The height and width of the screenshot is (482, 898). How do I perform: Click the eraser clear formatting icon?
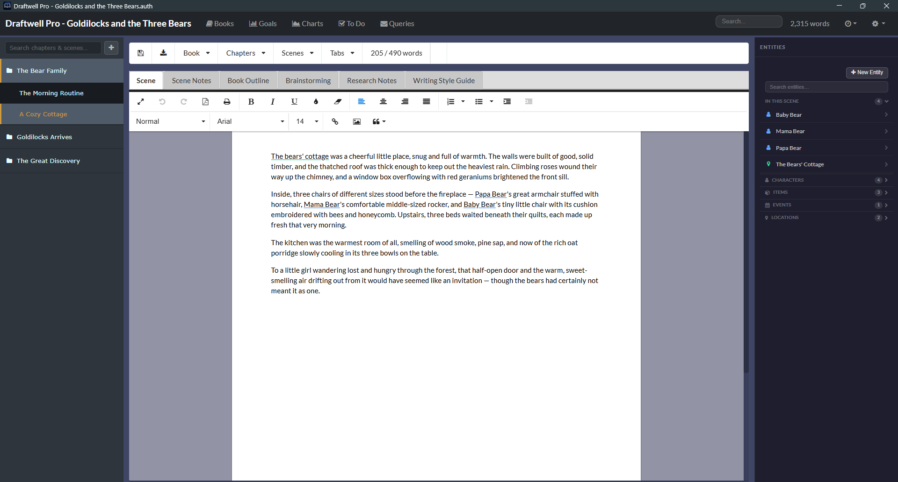tap(338, 101)
